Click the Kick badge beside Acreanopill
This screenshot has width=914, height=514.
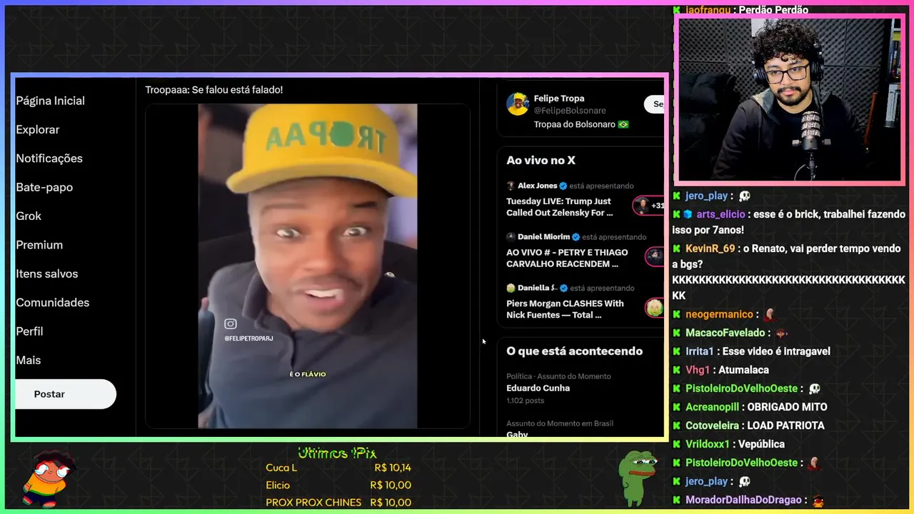coord(677,407)
